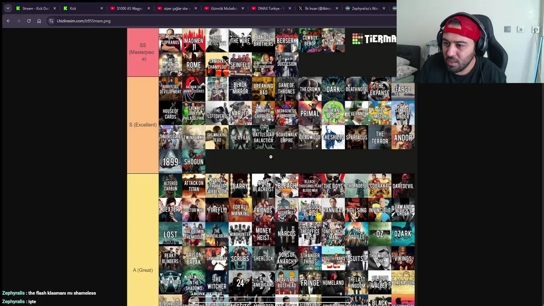
Task: Open the Gümrük Muhafaza tab
Action: [x=224, y=8]
